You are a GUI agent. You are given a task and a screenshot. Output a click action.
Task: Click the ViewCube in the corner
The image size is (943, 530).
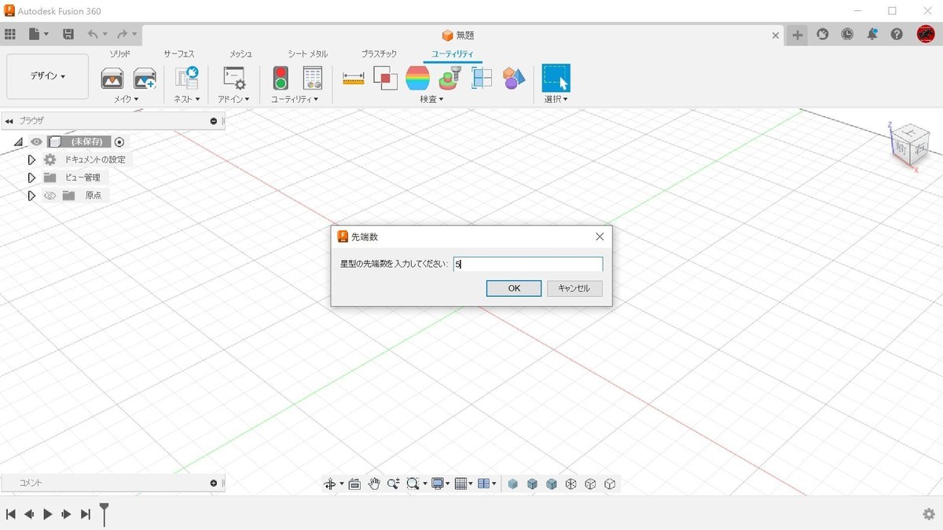[x=909, y=144]
